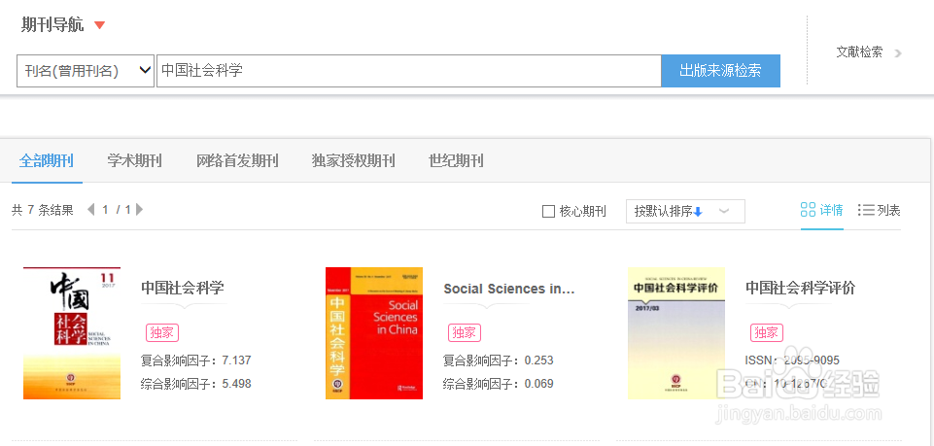
Task: Open the 中国社会科学评价 cover thumbnail
Action: click(676, 333)
